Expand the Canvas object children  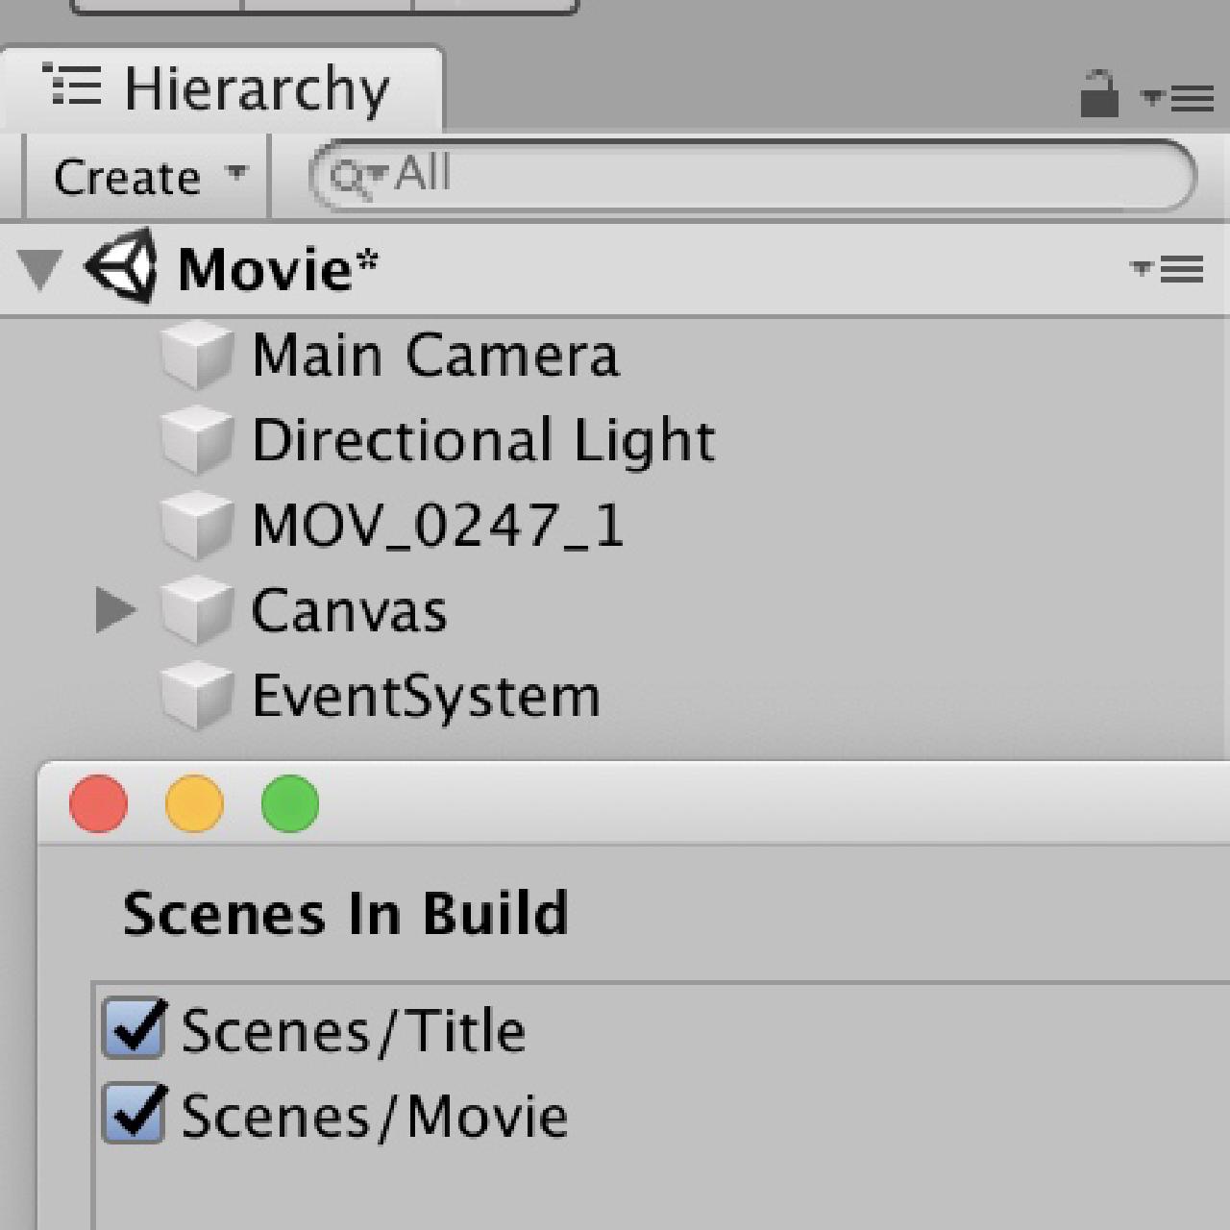point(115,610)
